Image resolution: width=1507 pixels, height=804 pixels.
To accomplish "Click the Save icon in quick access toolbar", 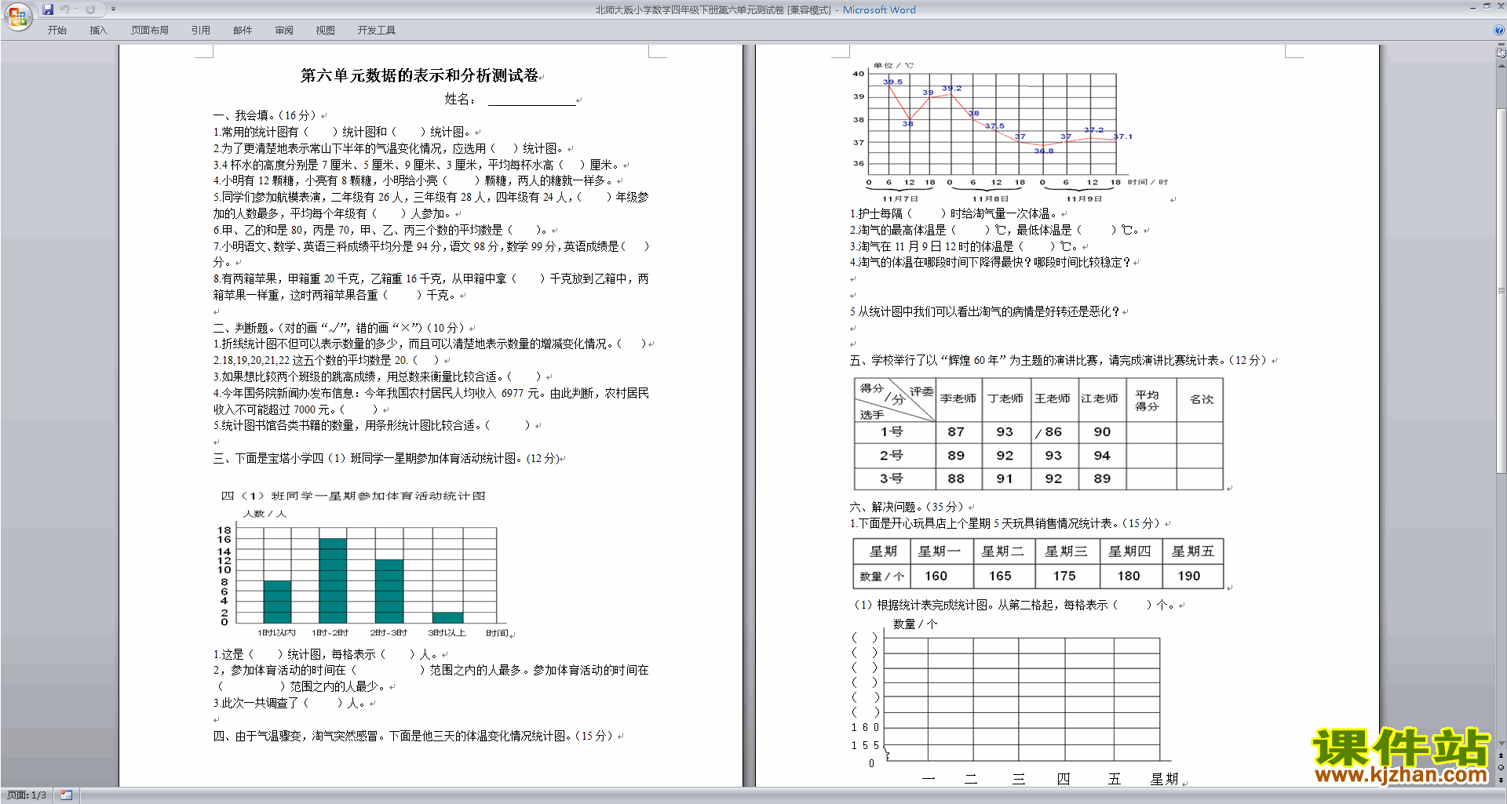I will click(48, 9).
